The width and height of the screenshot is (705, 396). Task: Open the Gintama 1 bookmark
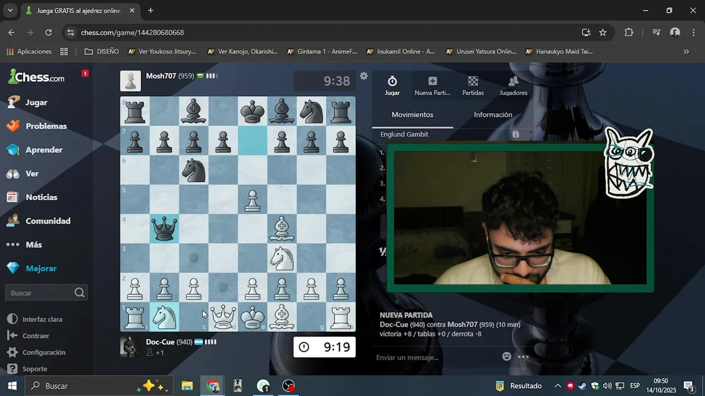pos(321,51)
